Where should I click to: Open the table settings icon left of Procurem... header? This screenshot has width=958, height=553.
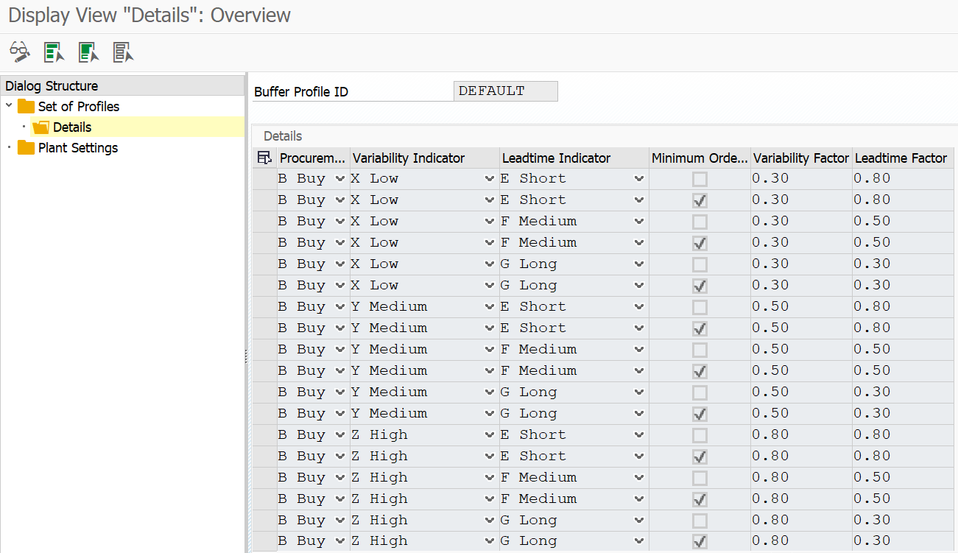(264, 158)
